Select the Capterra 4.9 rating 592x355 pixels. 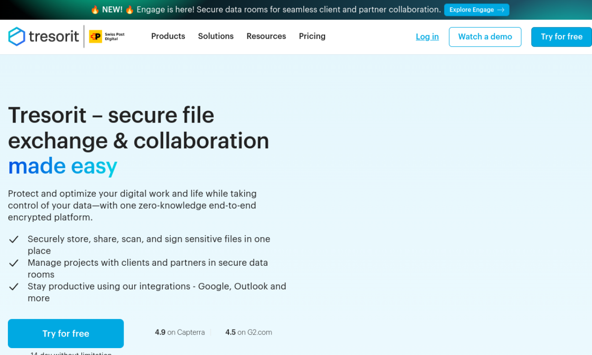tap(179, 332)
